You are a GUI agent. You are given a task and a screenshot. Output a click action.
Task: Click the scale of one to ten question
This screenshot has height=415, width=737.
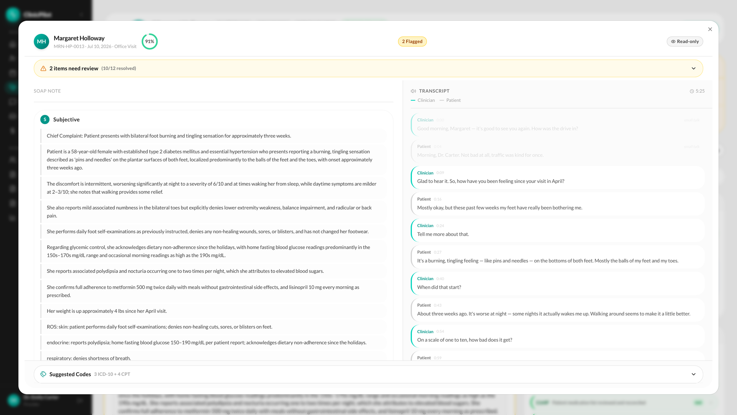[x=557, y=336]
